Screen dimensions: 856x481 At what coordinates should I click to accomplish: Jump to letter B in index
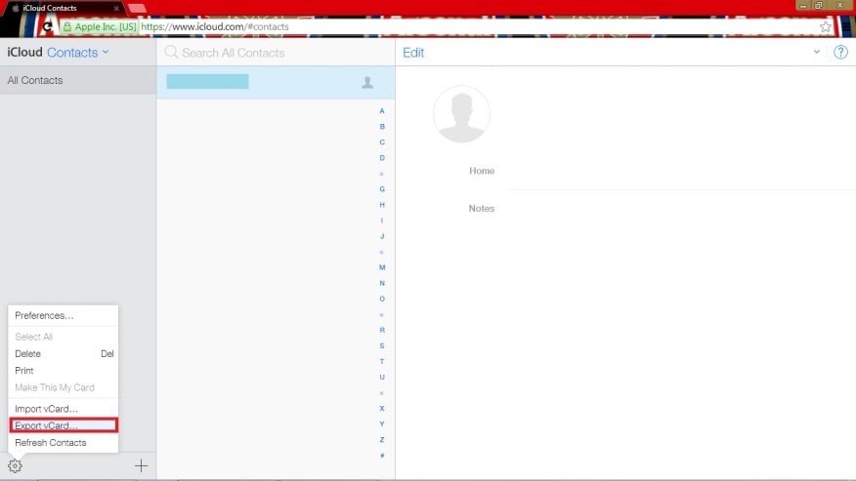pos(382,127)
